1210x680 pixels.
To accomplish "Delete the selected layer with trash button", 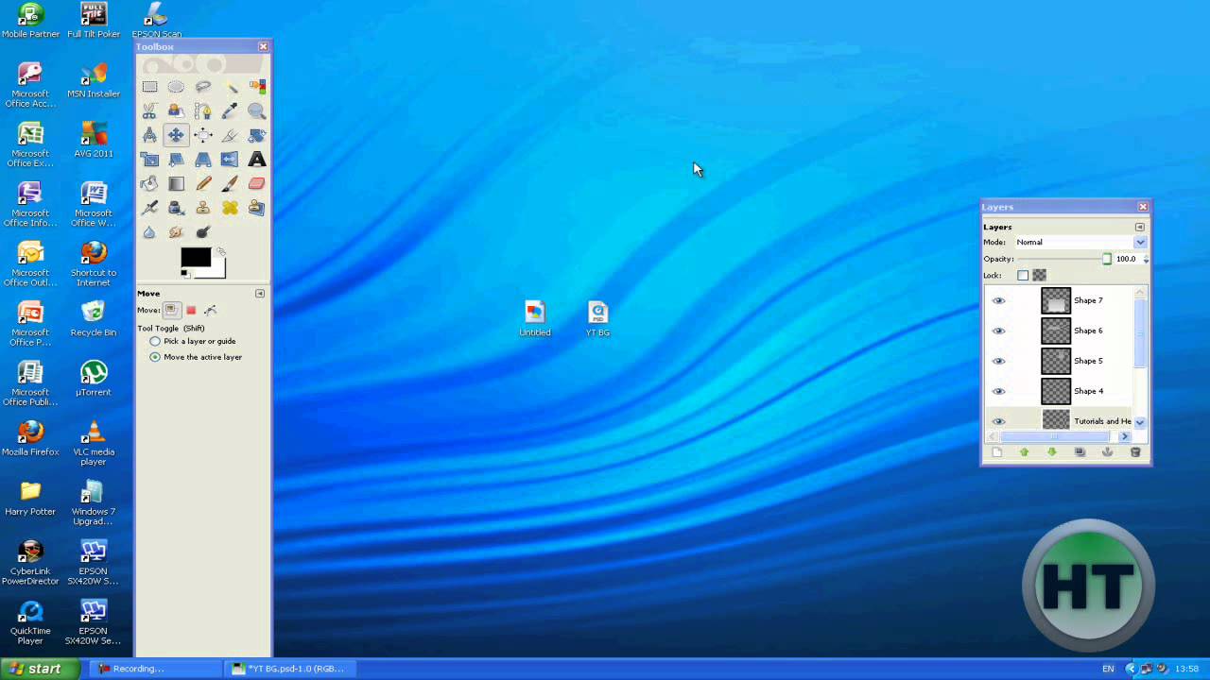I will (x=1135, y=452).
